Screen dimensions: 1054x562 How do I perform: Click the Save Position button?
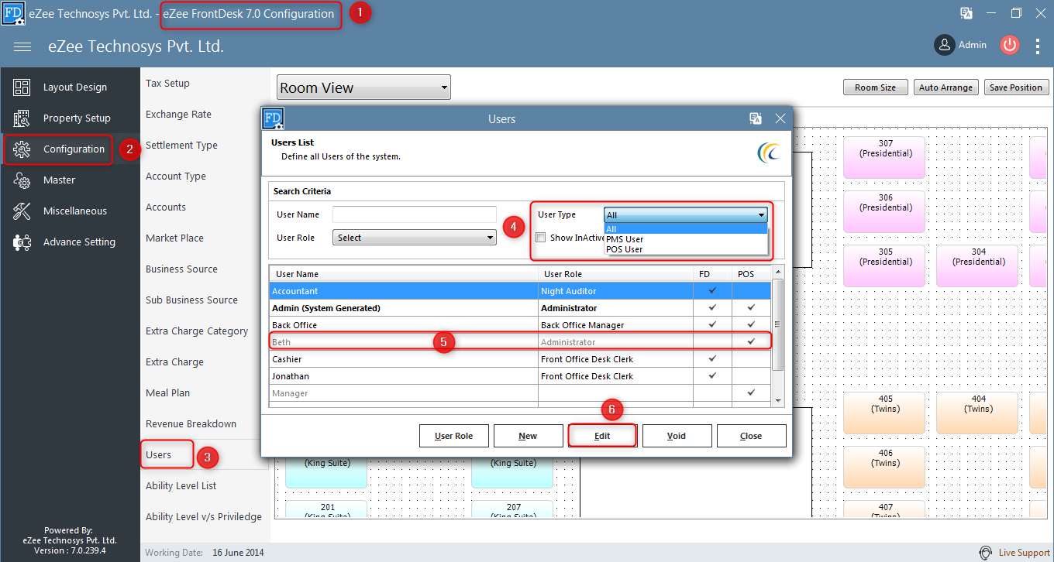click(1015, 87)
